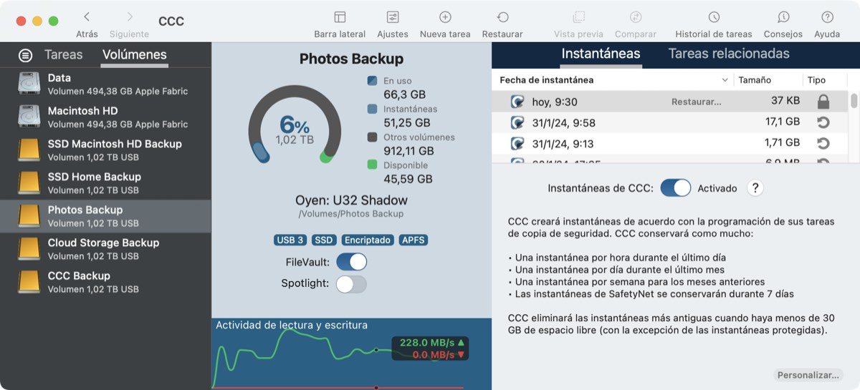
Task: Click the 6% disk usage gauge
Action: [x=295, y=126]
